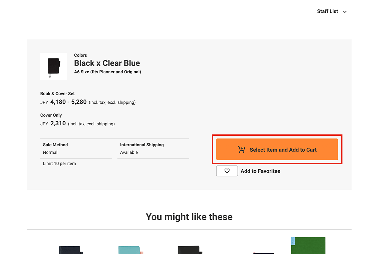Click the Colors label above the title
Screen dimensions: 379x254
[x=81, y=55]
